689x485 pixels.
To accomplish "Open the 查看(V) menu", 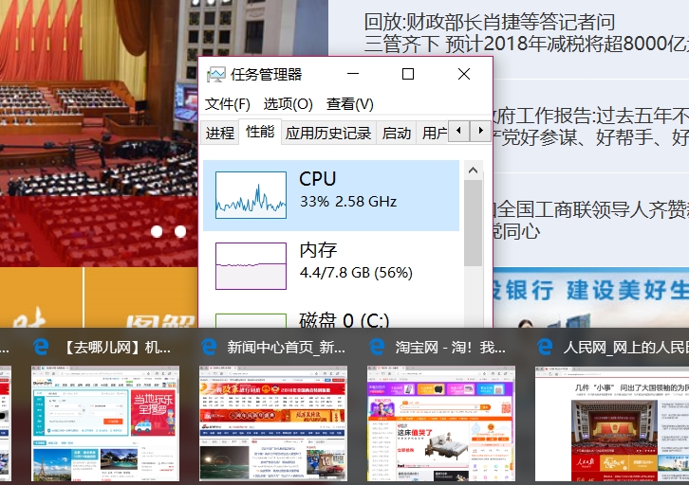I will 350,103.
